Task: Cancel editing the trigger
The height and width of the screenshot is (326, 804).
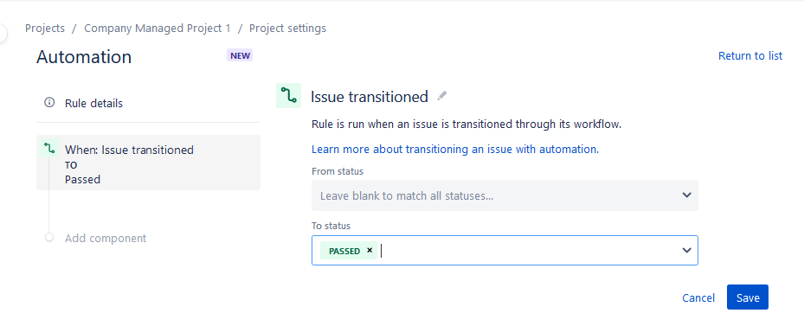Action: pos(698,297)
